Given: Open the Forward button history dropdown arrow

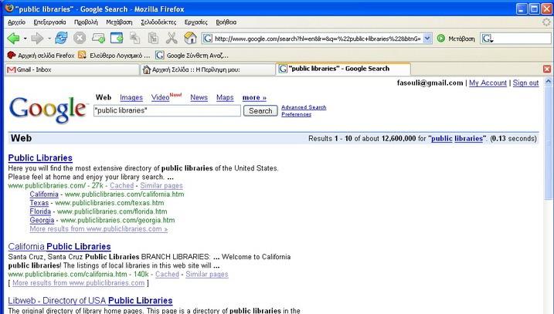Looking at the screenshot, I should [x=49, y=39].
